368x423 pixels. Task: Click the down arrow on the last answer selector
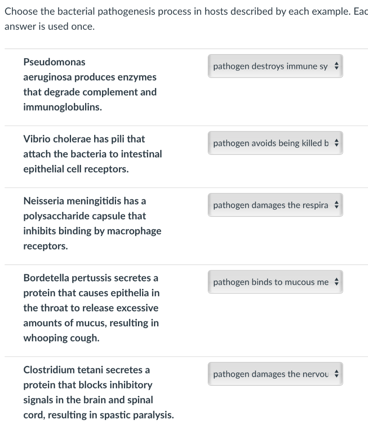(x=337, y=376)
